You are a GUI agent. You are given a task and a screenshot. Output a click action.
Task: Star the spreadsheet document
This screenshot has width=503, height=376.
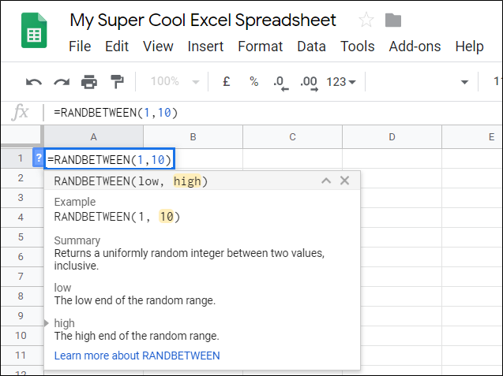point(366,20)
